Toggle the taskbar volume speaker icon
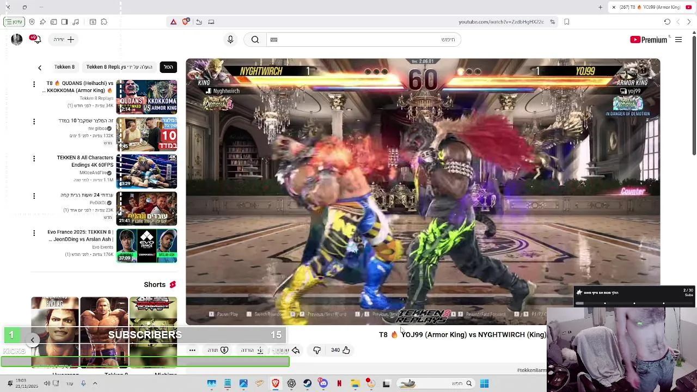The width and height of the screenshot is (697, 392). 47,383
